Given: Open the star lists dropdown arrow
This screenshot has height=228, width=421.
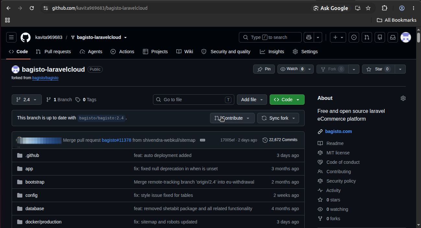Looking at the screenshot, I should tap(400, 69).
